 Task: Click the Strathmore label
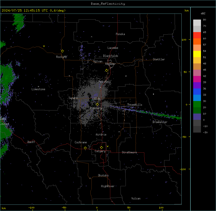pyautogui.click(x=129, y=152)
